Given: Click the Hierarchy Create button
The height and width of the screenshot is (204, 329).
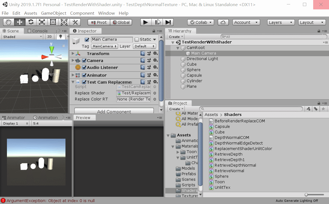Looking at the screenshot, I should (x=176, y=37).
